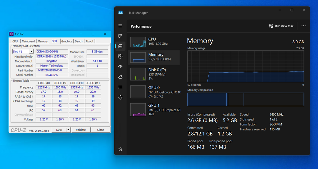Select Disk 0 (C:) performance entry

154,74
